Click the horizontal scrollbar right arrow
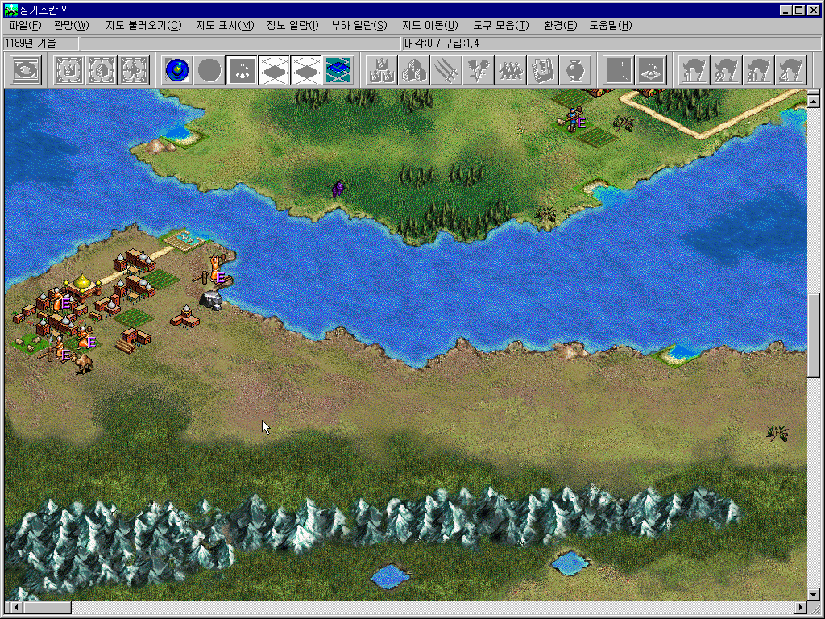Screen dimensions: 825x619 (801, 608)
